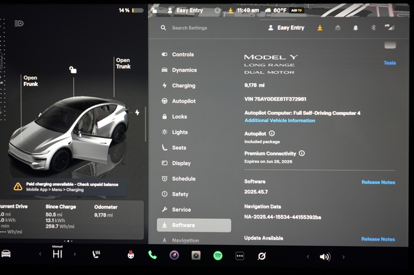Open the Autopilot settings menu

pyautogui.click(x=179, y=101)
